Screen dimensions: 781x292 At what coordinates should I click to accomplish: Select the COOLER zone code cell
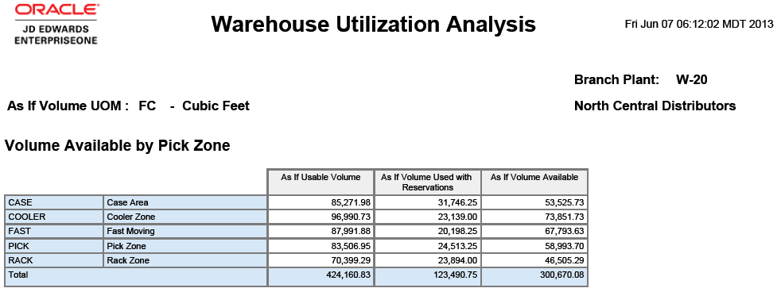point(54,217)
